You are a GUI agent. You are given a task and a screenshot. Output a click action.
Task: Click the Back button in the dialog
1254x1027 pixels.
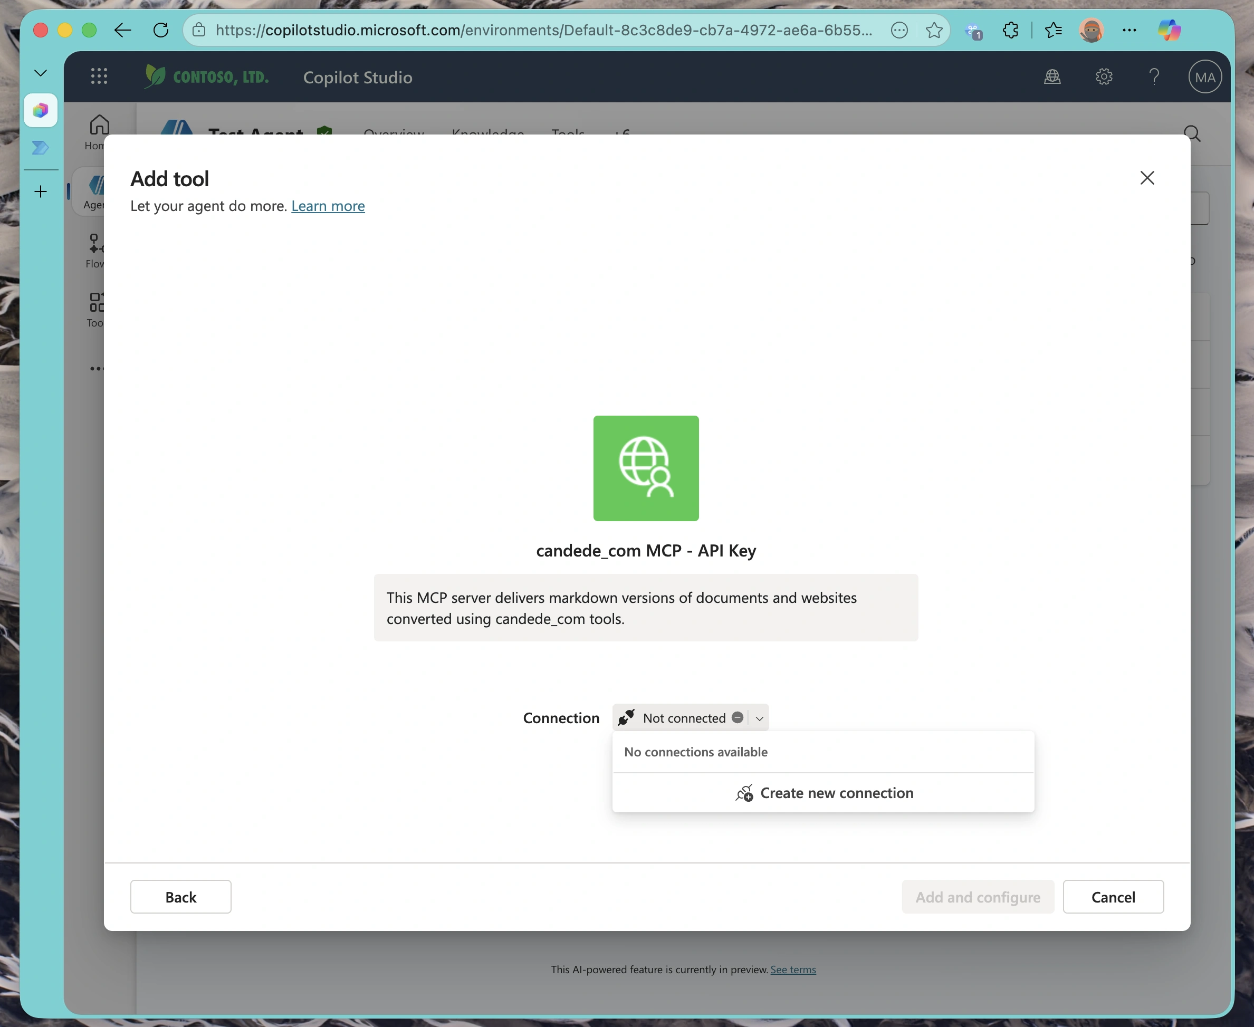[x=180, y=896]
